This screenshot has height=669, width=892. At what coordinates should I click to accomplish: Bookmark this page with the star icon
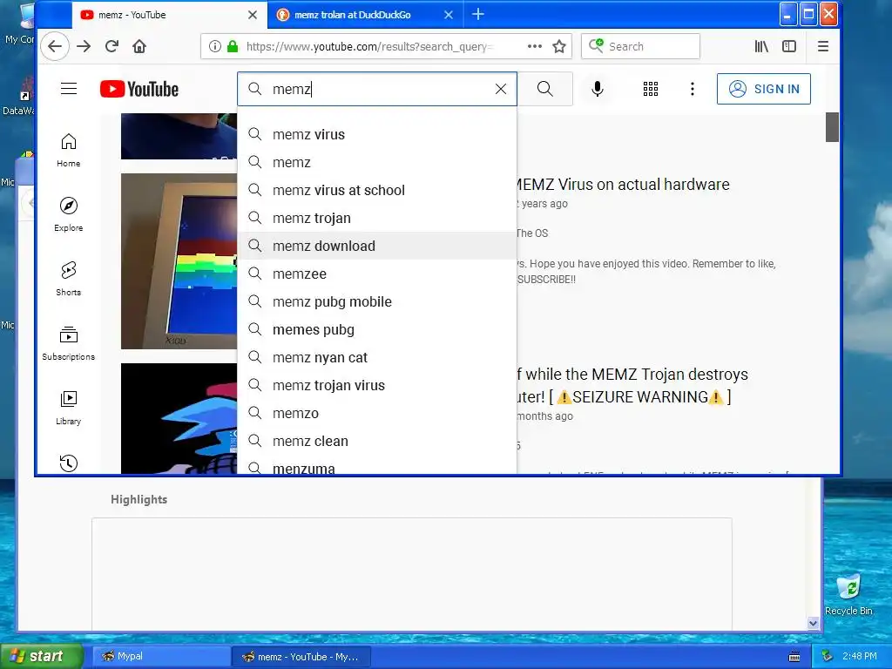[x=559, y=46]
